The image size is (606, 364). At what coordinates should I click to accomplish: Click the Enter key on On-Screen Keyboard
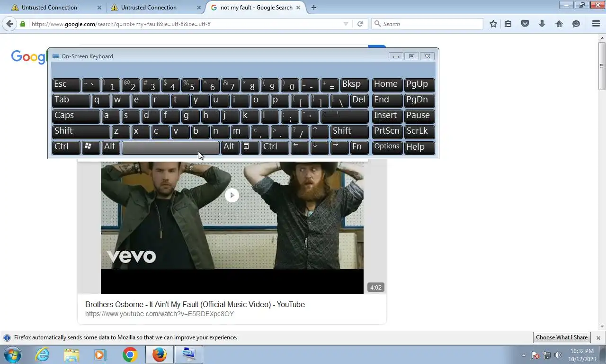(x=345, y=116)
